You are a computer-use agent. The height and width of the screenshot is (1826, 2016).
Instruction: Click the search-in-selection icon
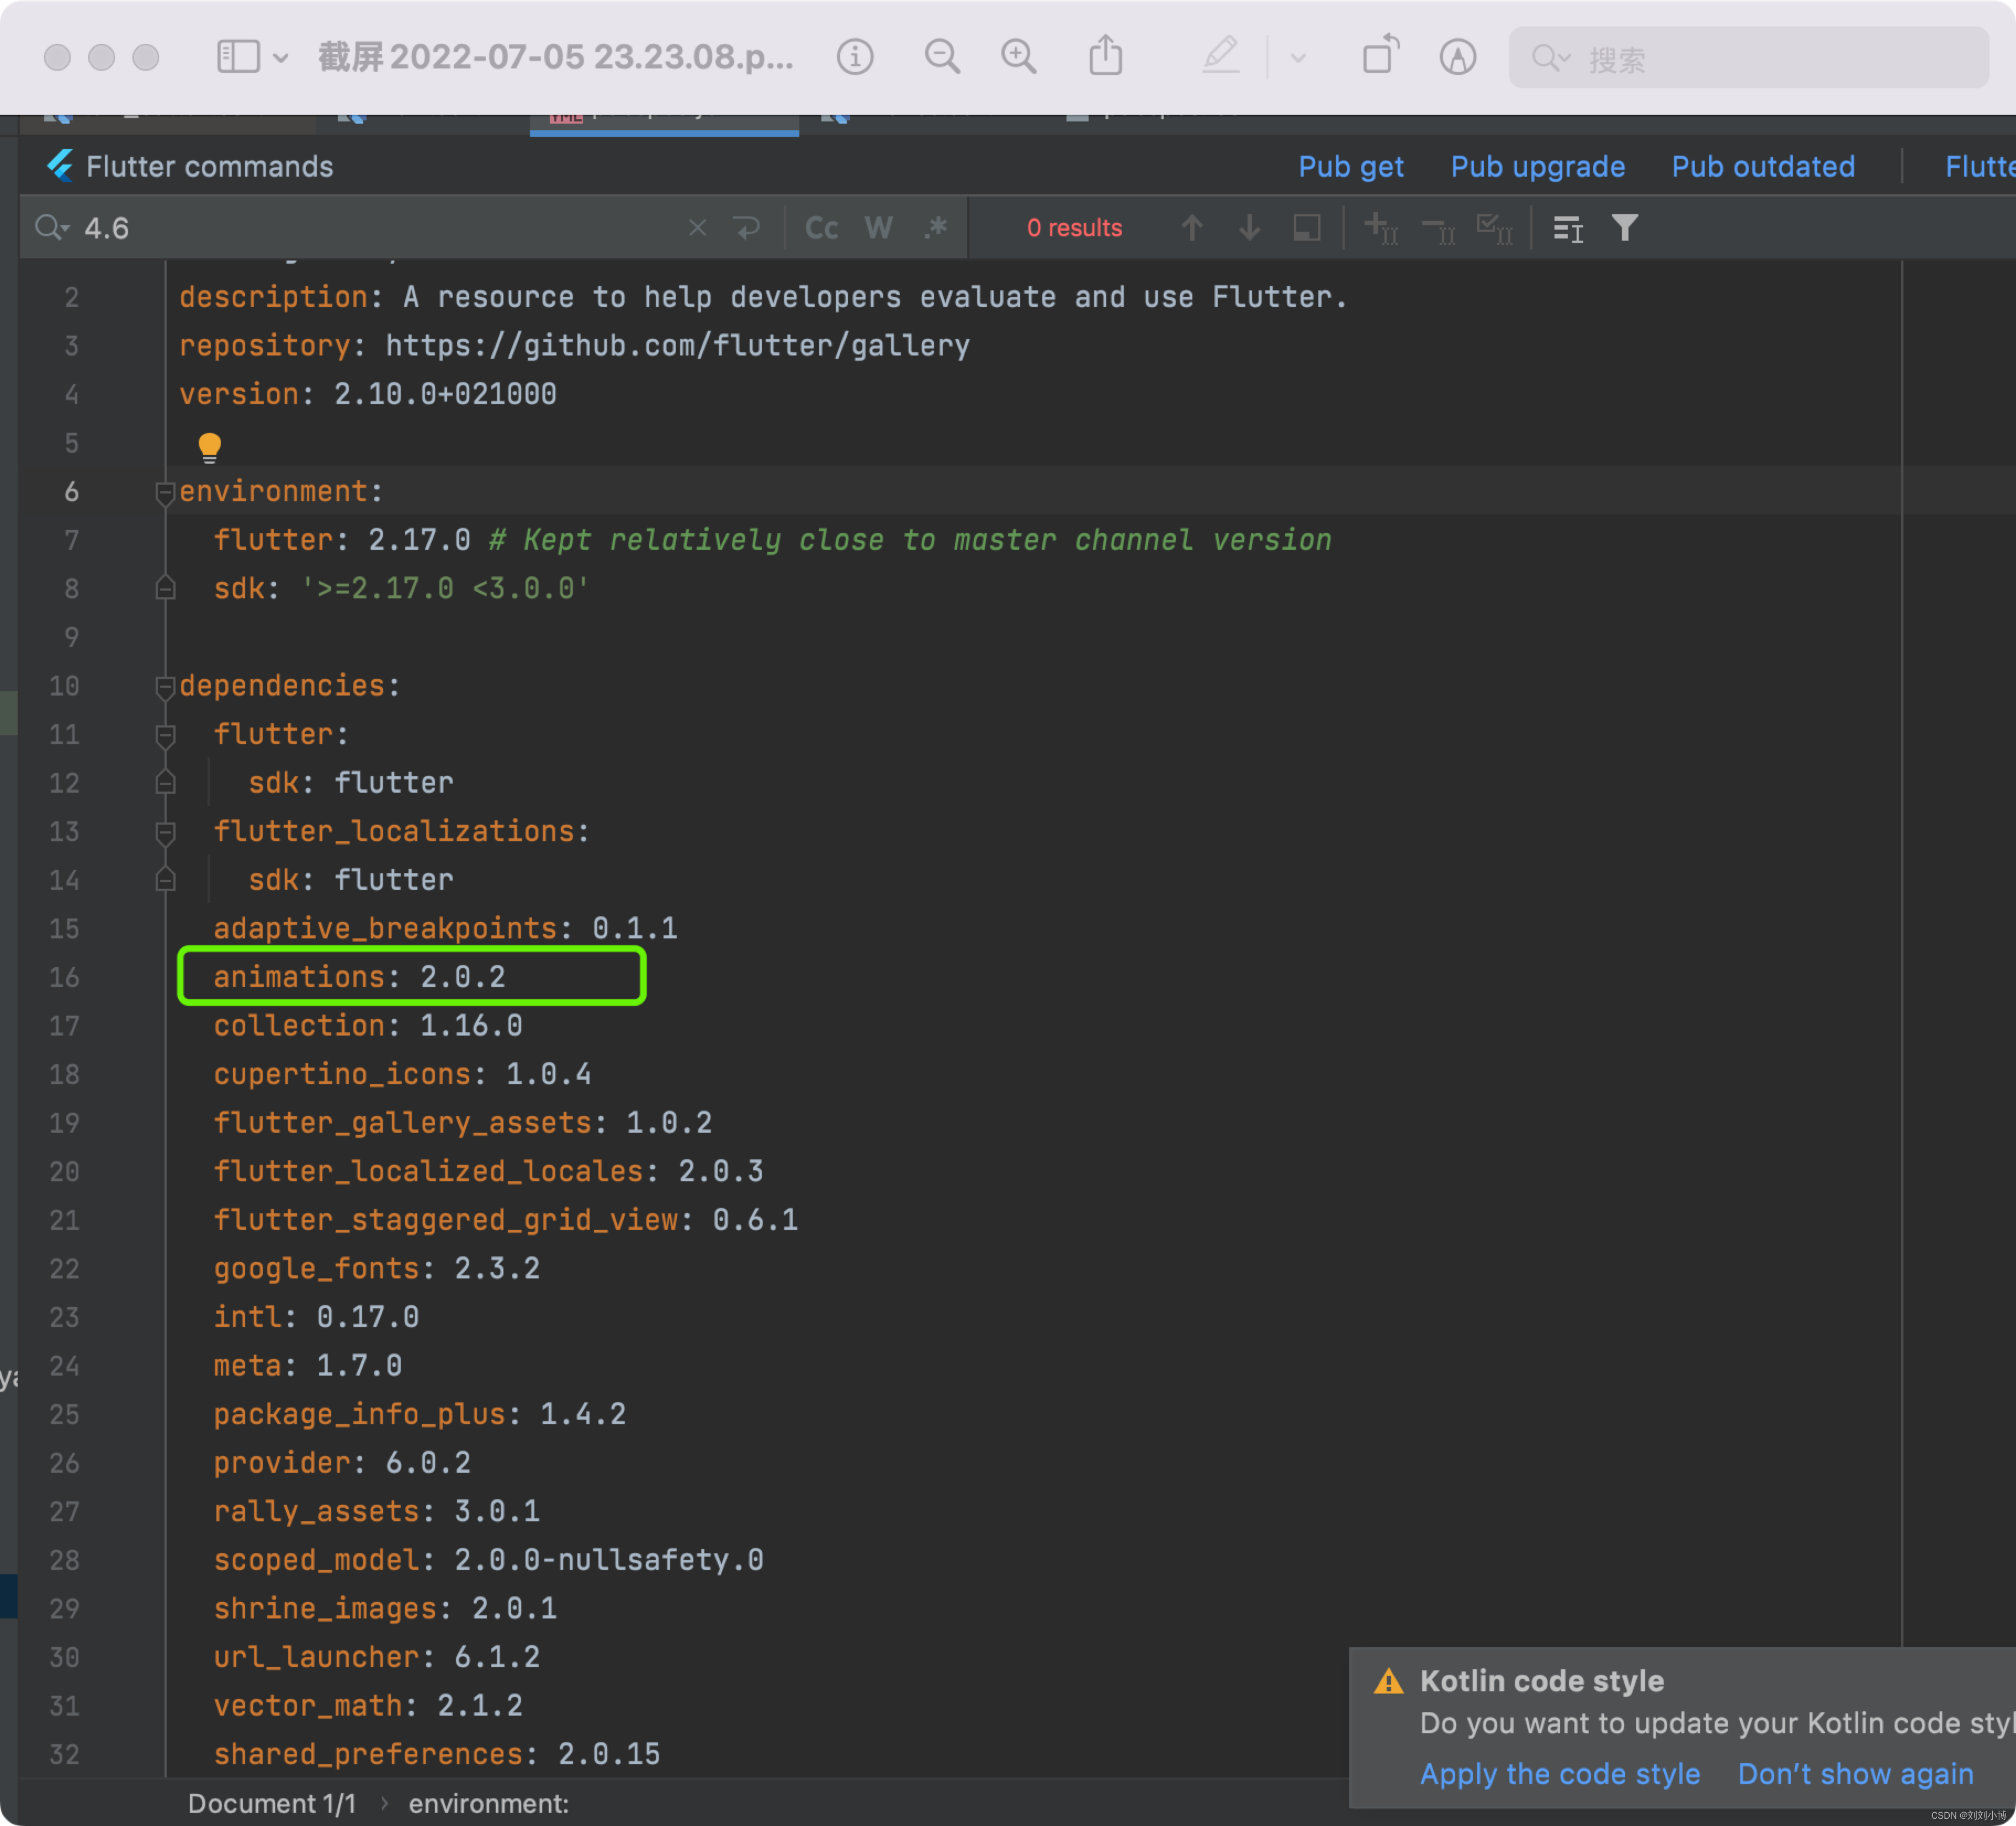pos(1306,228)
